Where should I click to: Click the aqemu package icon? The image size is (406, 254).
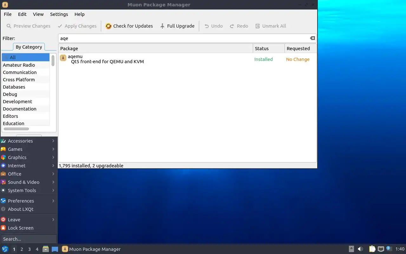pos(63,57)
